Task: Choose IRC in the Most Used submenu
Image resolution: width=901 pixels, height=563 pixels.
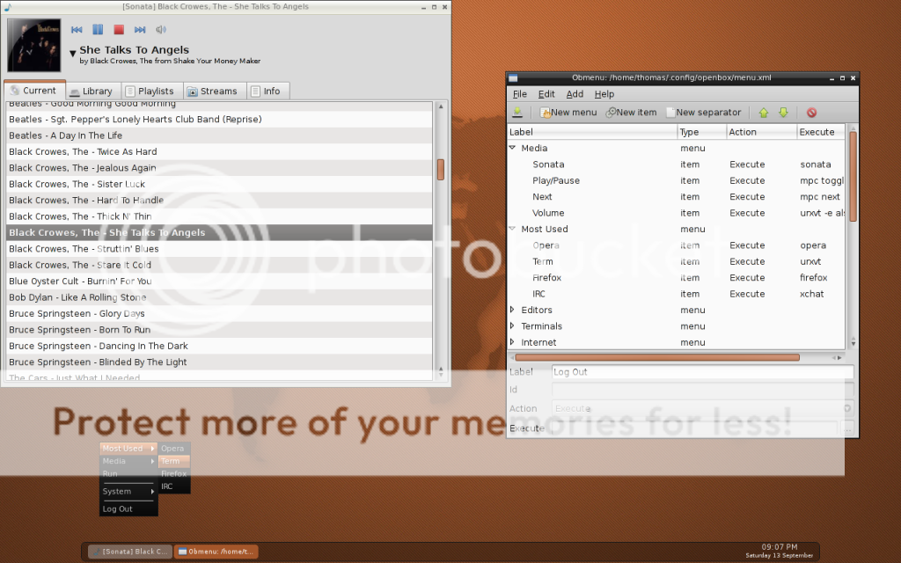Action: 174,486
